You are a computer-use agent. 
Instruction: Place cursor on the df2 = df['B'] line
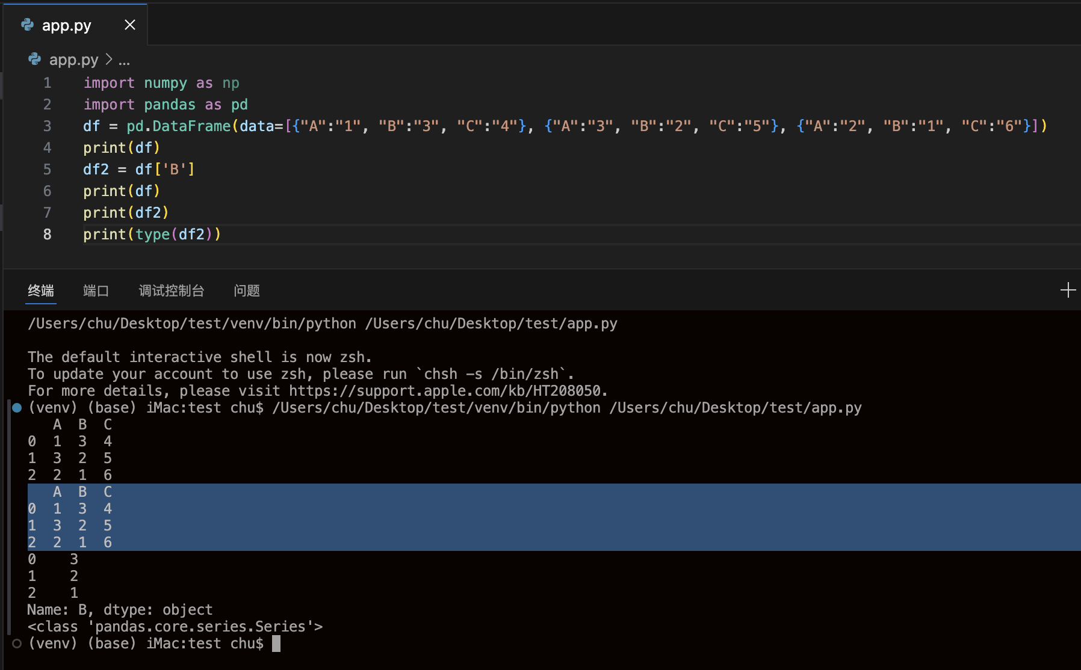(x=138, y=170)
